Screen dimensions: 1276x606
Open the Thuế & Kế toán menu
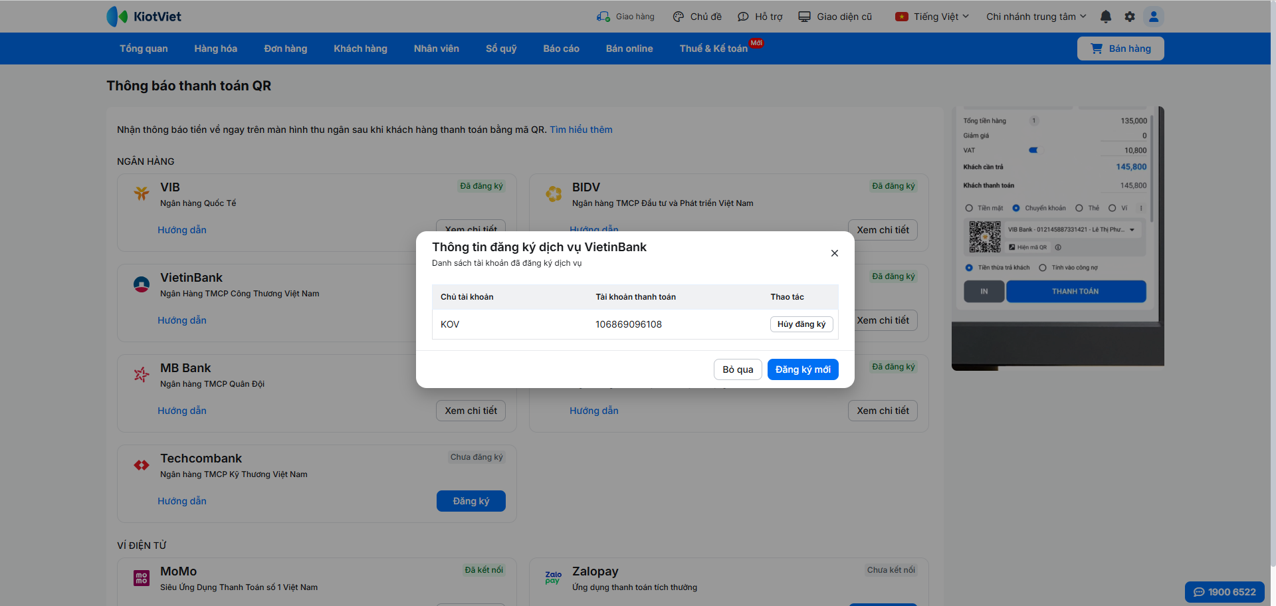(x=714, y=49)
